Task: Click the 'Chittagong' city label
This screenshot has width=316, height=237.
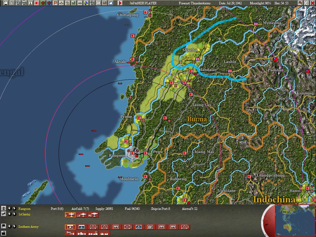Action: click(128, 15)
